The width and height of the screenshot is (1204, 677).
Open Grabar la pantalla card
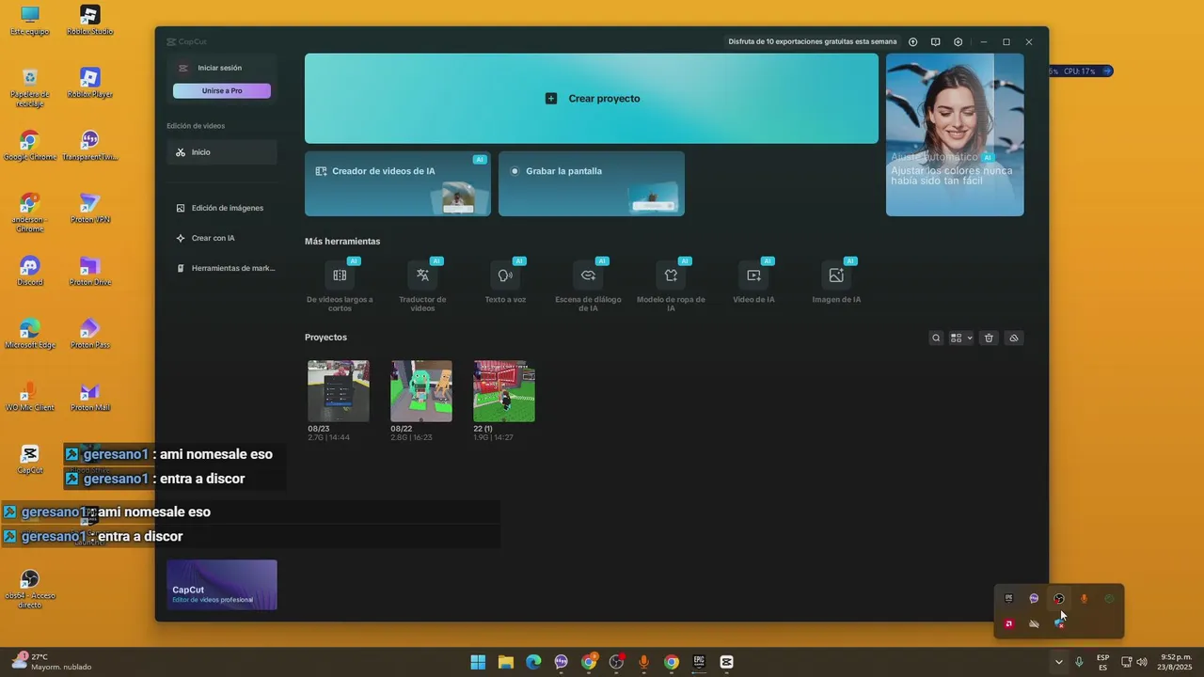click(592, 183)
